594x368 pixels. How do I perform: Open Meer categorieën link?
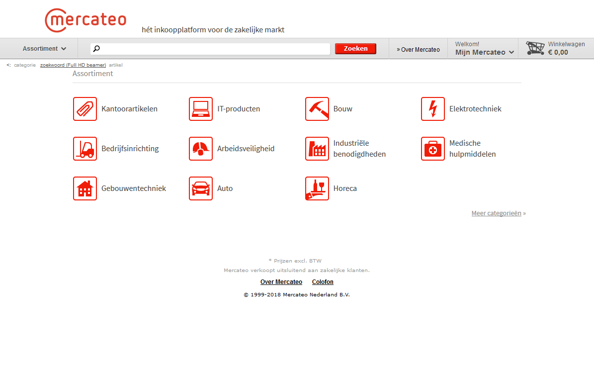click(x=496, y=213)
